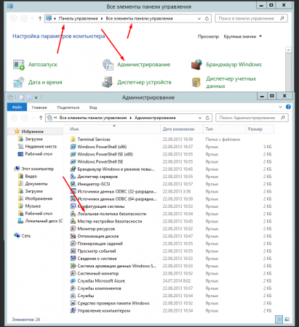Open recent locations dropdown in Администрирование window
Screen dimensions: 299x327
(33, 118)
